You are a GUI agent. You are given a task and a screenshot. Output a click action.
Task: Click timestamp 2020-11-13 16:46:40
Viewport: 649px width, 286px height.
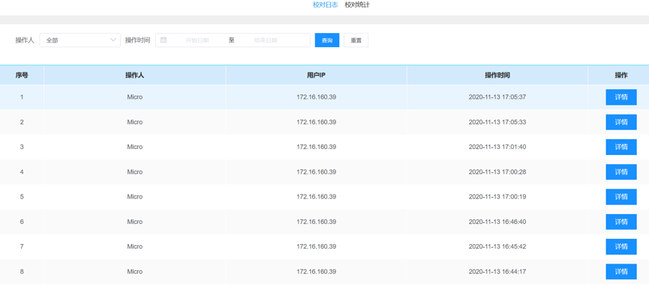497,222
